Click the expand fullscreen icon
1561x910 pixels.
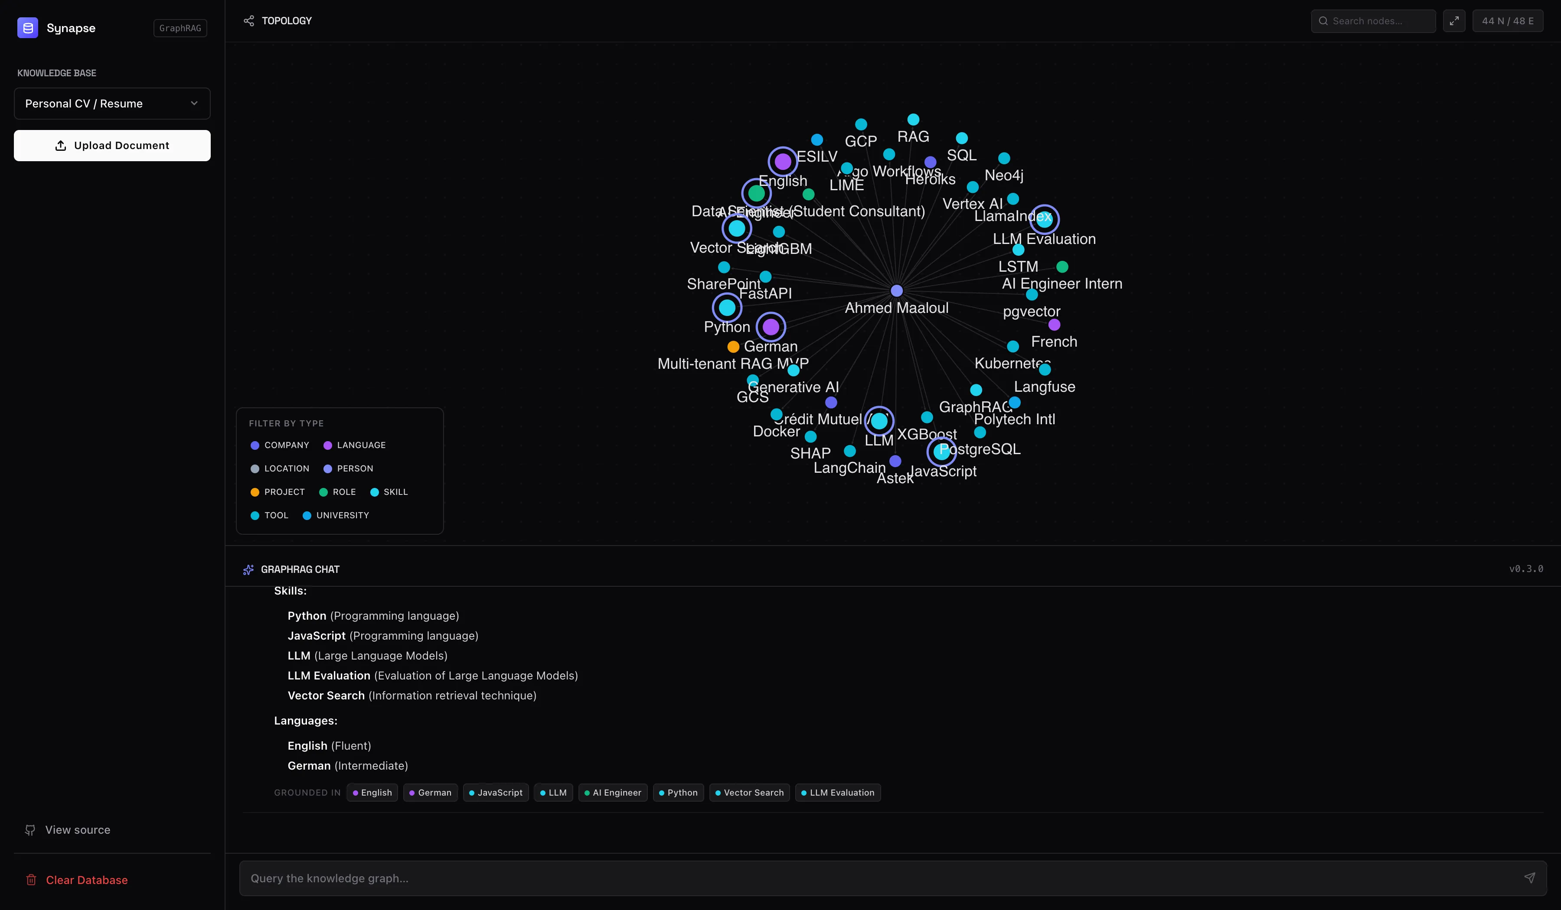[x=1454, y=21]
